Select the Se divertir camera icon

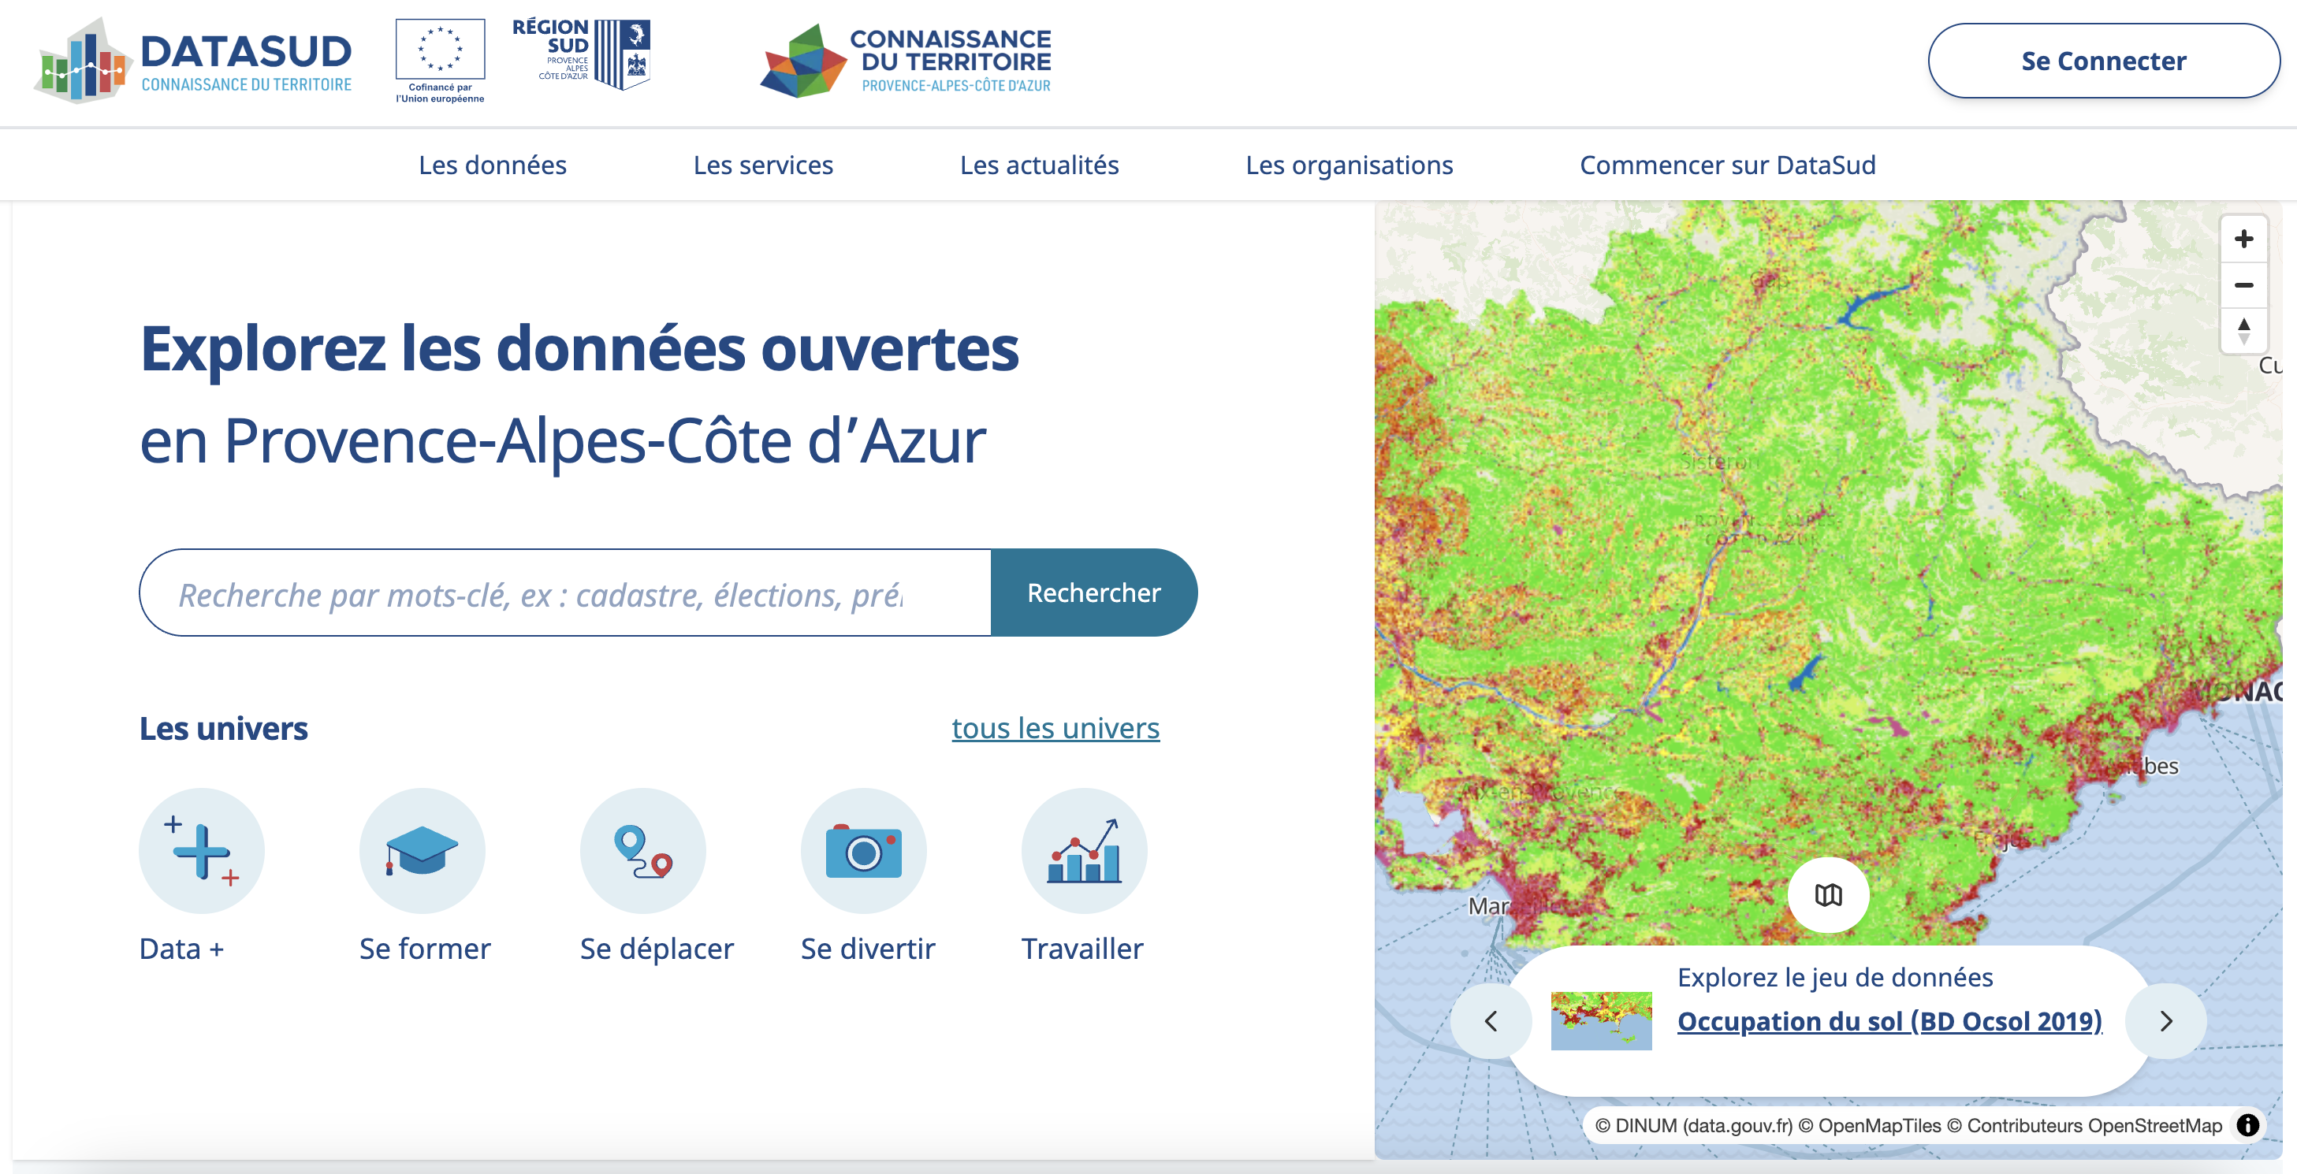point(863,849)
